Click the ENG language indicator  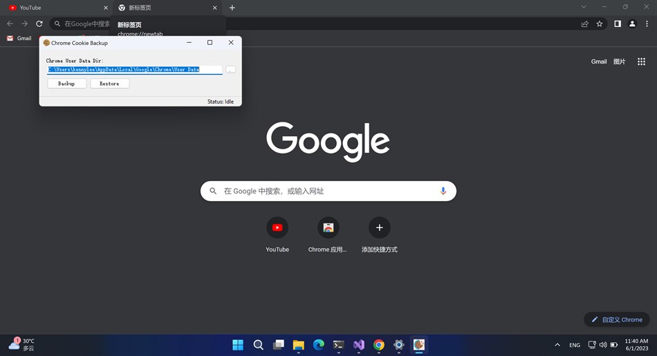[x=575, y=345]
